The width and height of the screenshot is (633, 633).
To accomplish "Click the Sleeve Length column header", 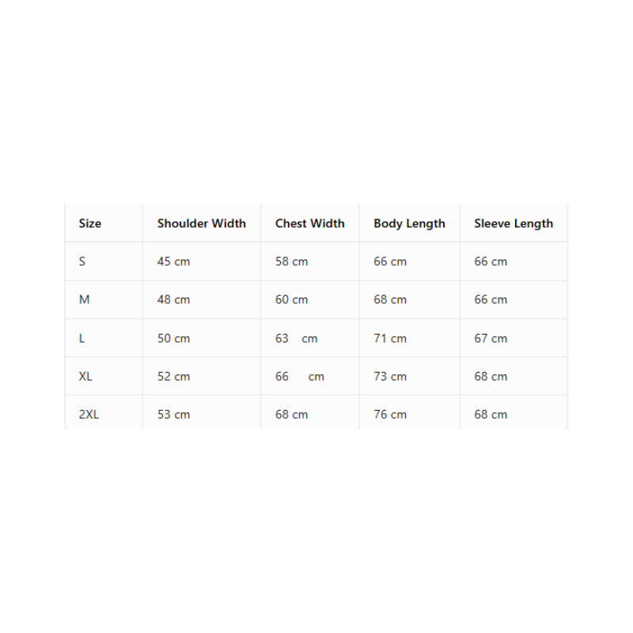I will tap(514, 223).
